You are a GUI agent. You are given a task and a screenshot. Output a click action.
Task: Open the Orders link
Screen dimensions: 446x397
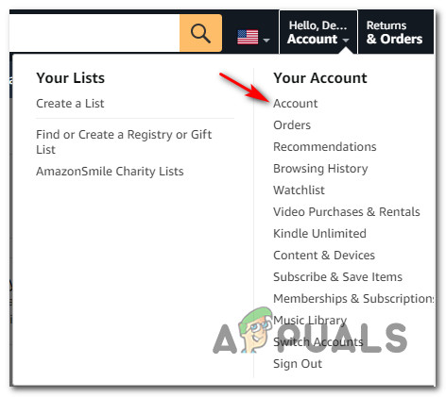point(292,125)
